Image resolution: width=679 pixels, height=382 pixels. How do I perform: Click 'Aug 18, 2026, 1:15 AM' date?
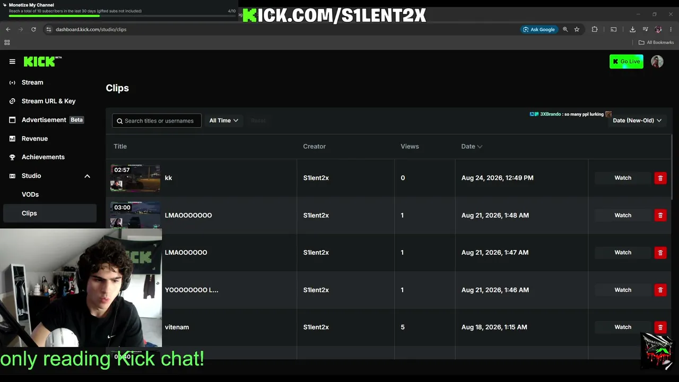click(x=494, y=327)
